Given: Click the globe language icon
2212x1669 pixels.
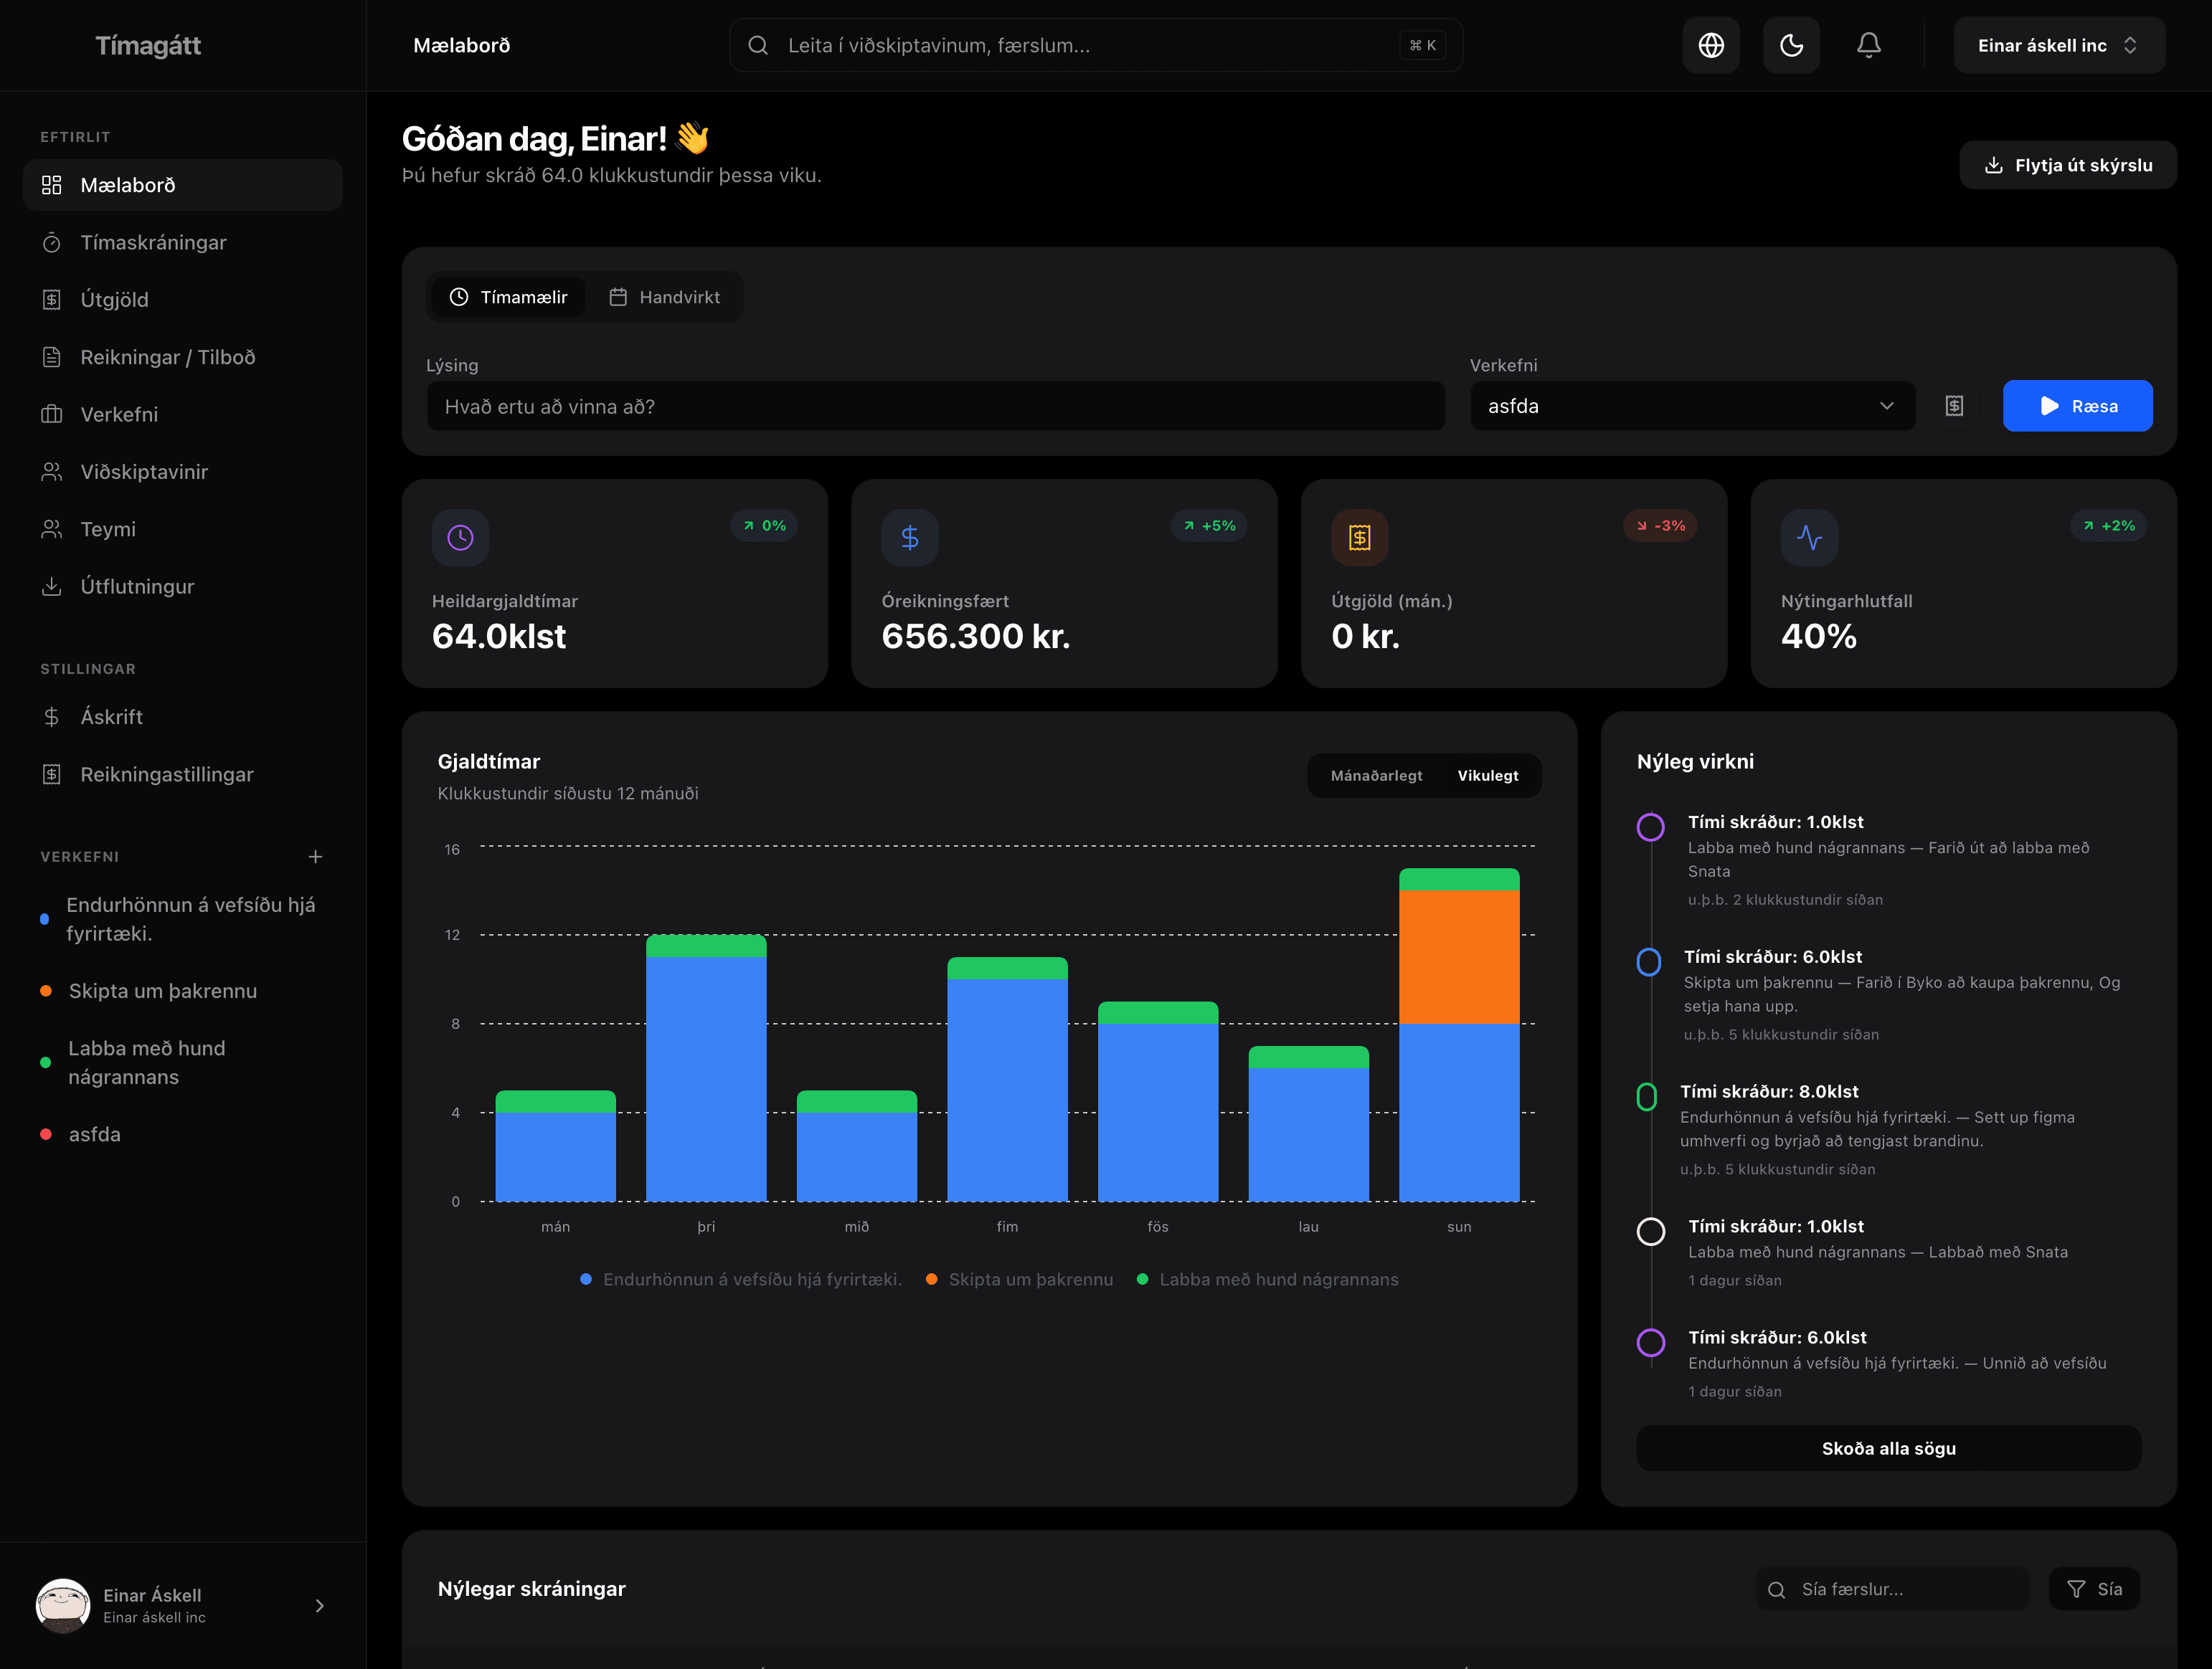Looking at the screenshot, I should (x=1711, y=44).
